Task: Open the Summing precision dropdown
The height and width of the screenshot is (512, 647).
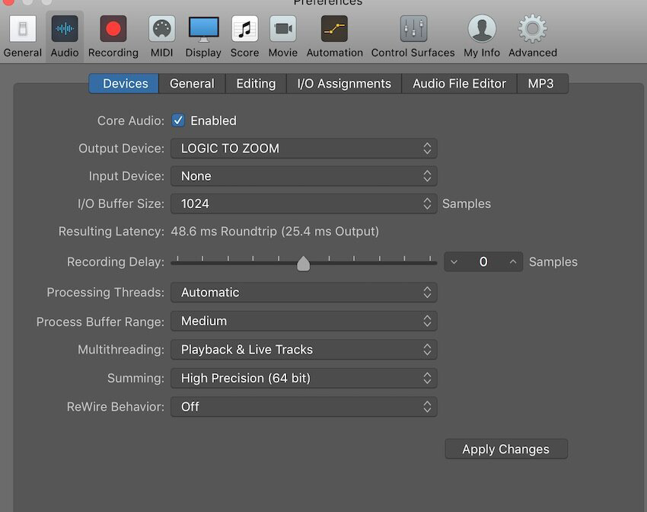Action: coord(304,378)
